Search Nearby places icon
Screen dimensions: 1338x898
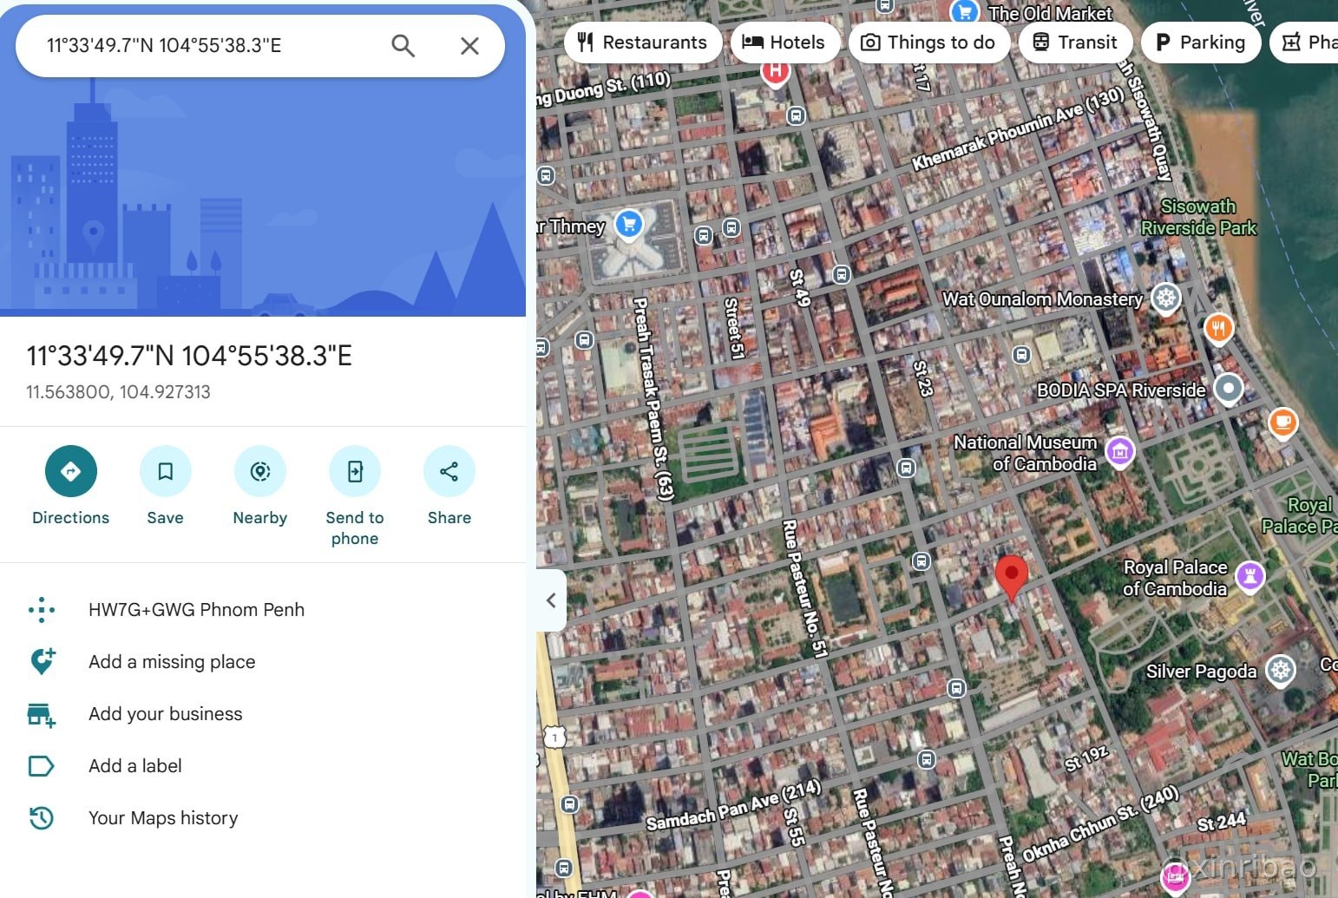pos(259,471)
